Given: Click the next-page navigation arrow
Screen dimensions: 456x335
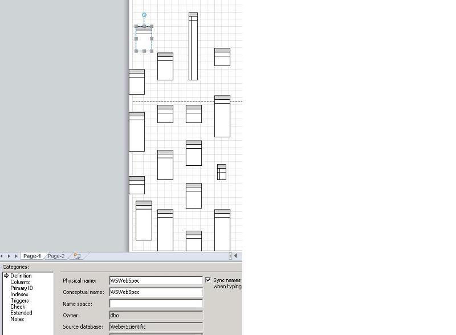Looking at the screenshot, I should pos(10,256).
